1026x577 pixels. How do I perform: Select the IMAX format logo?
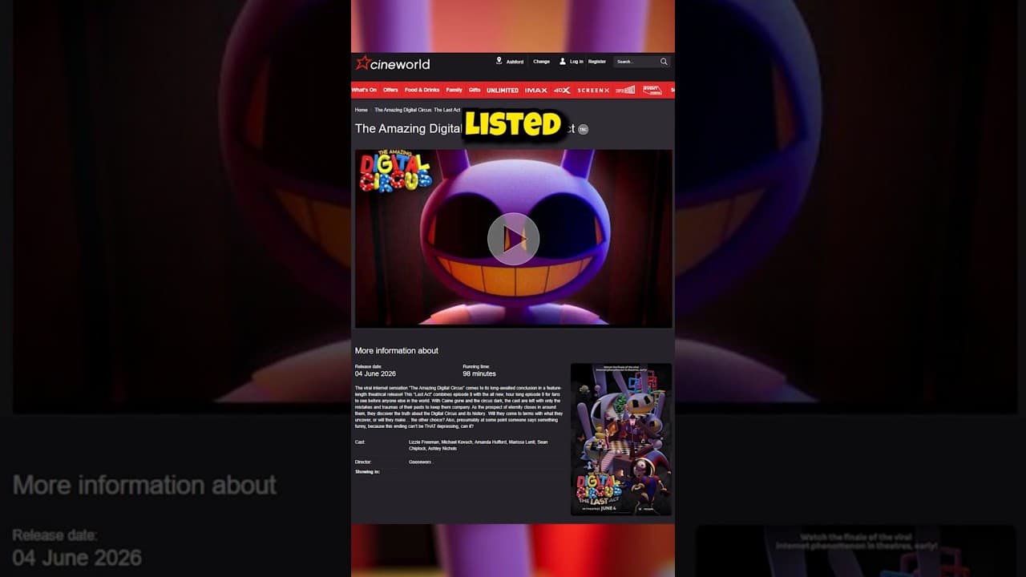[x=535, y=91]
